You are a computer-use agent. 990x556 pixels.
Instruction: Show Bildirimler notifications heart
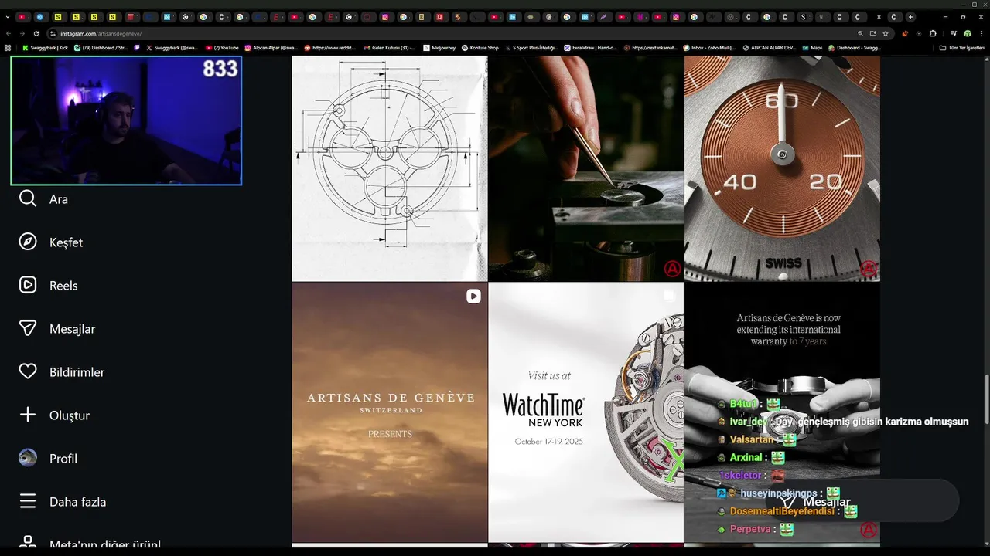61,372
